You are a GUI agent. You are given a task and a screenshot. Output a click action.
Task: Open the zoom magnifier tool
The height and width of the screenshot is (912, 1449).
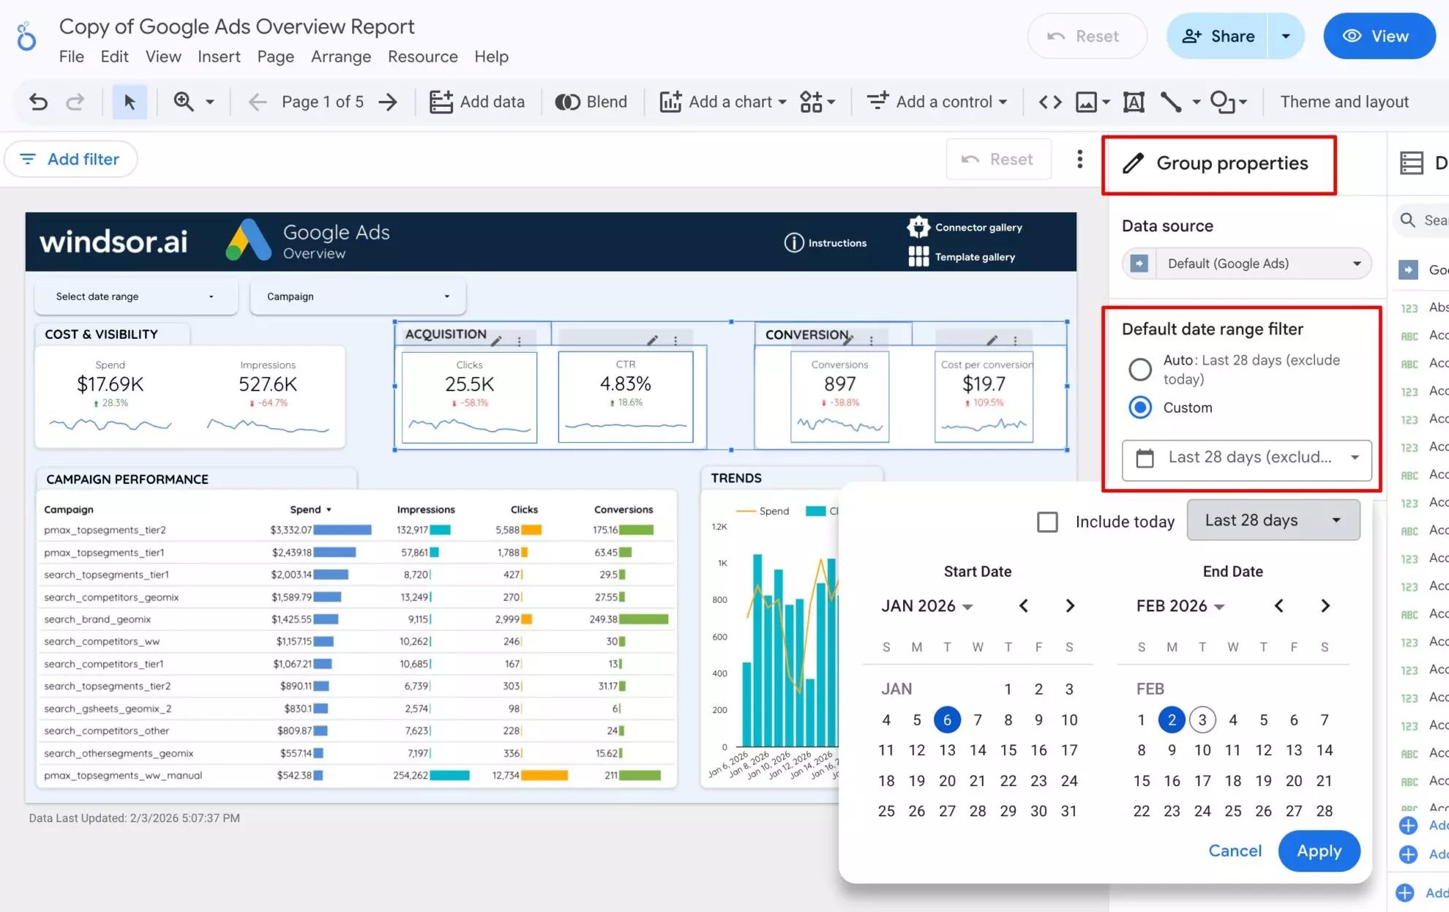(x=184, y=102)
